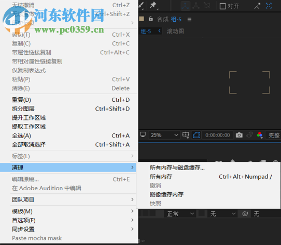Screen dimensions: 281x245
Task: Open the 滚动图 breadcrumb tab
Action: [175, 32]
